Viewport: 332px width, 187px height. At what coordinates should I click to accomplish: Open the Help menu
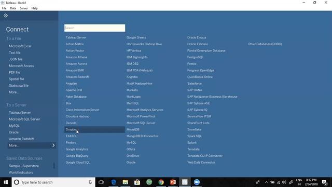35,8
